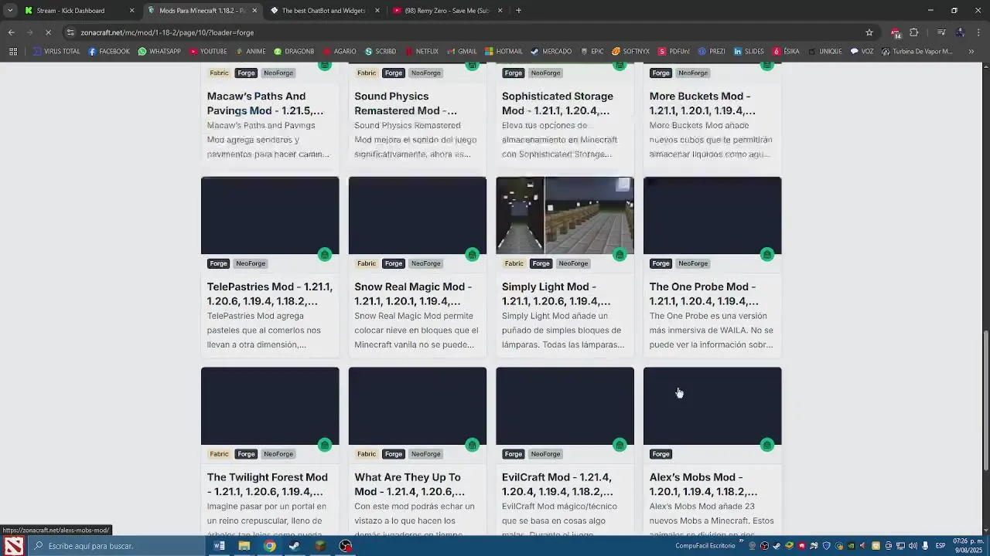The width and height of the screenshot is (990, 556).
Task: Open Alex's Mobs Mod thumbnail
Action: (712, 405)
